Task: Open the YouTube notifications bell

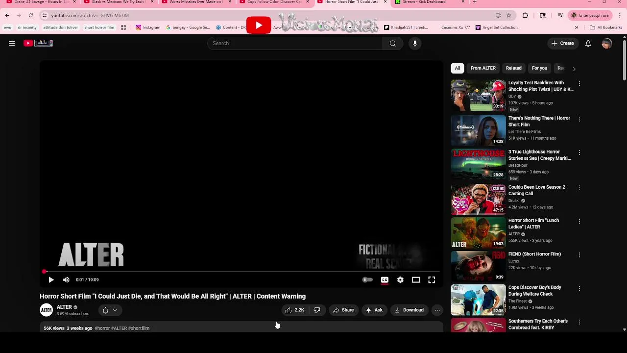Action: pos(588,43)
